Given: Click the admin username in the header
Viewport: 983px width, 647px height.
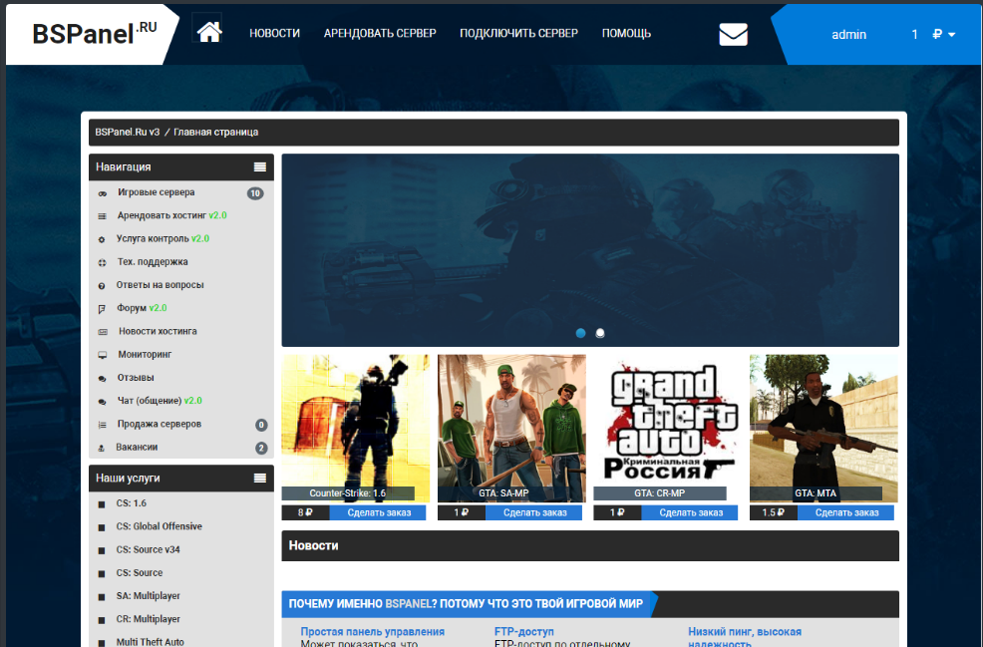Looking at the screenshot, I should 848,35.
